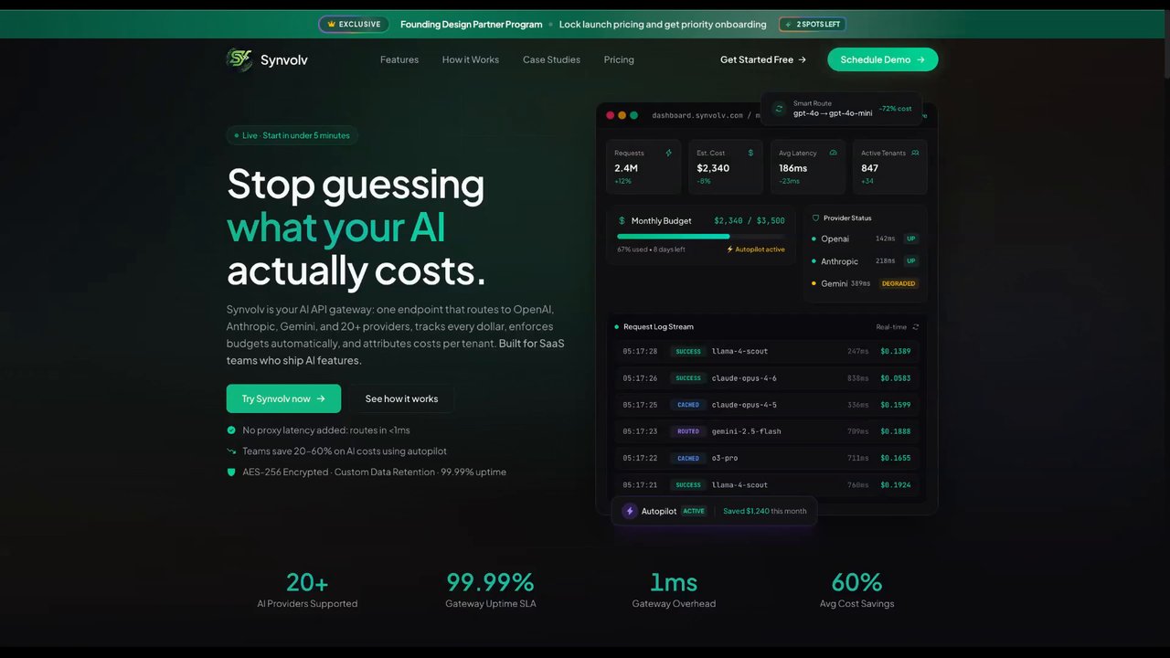Click the Schedule Demo button
This screenshot has width=1170, height=658.
click(x=883, y=59)
